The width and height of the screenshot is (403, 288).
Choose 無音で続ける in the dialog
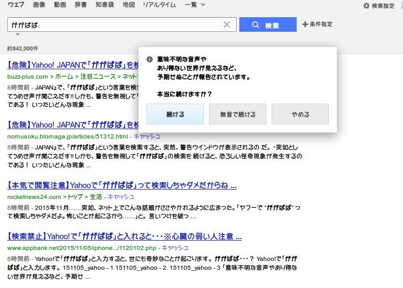238,114
